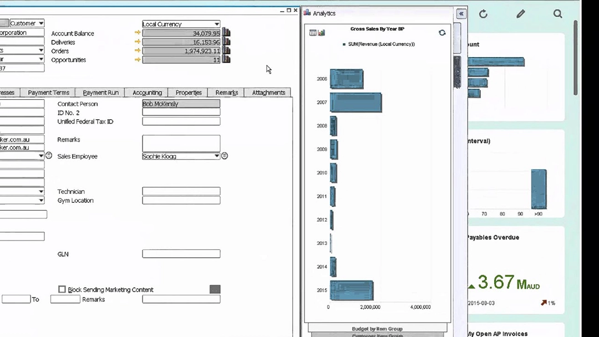Viewport: 599px width, 337px height.
Task: Switch to the Accounting tab
Action: click(x=146, y=93)
